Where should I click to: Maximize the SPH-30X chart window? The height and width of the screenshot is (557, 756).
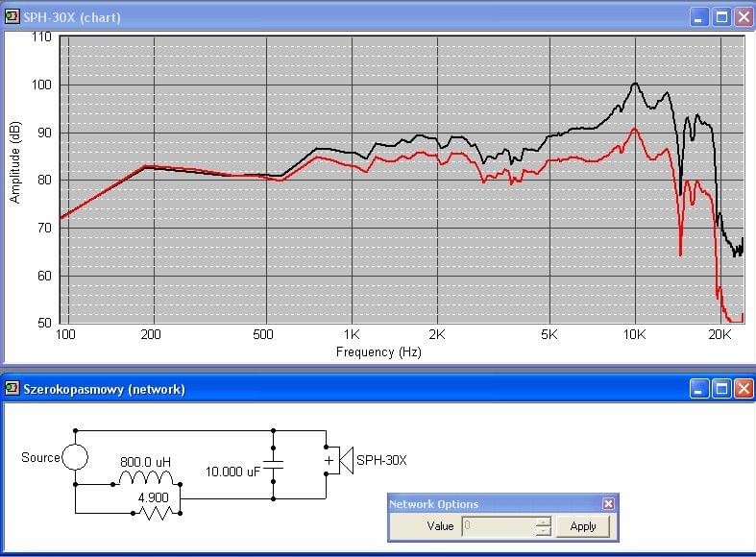721,18
